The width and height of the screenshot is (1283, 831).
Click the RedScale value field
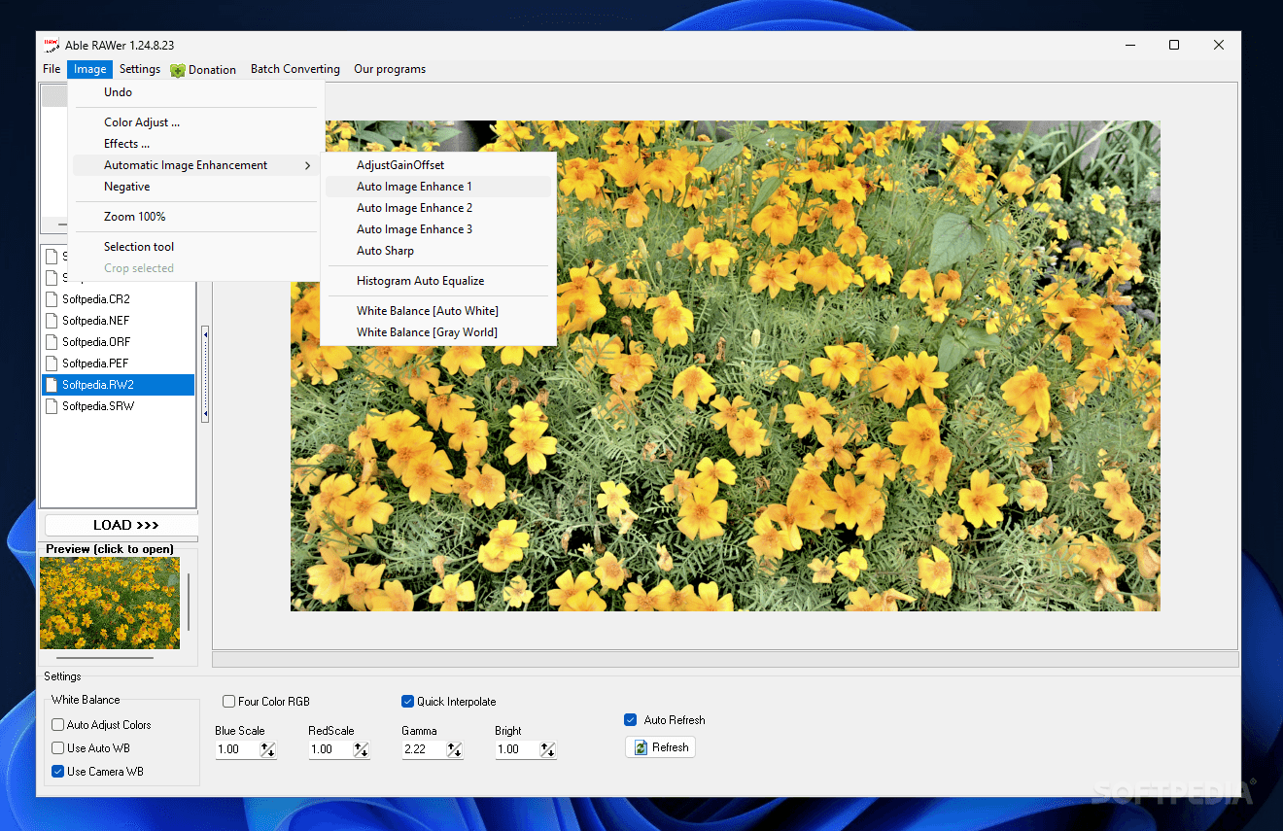click(x=329, y=749)
